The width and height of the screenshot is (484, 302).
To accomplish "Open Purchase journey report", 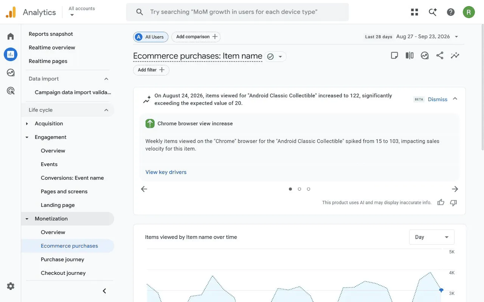I will point(62,259).
